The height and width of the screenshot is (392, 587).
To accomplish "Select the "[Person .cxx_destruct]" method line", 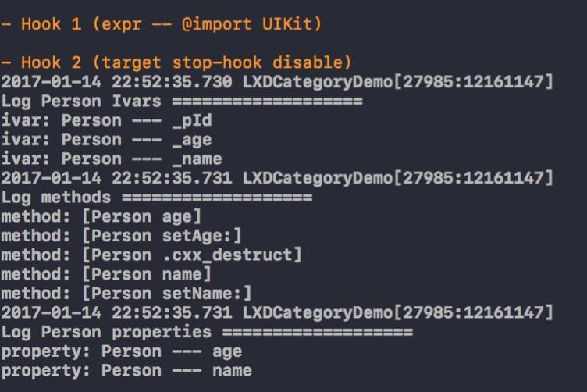I will [151, 255].
